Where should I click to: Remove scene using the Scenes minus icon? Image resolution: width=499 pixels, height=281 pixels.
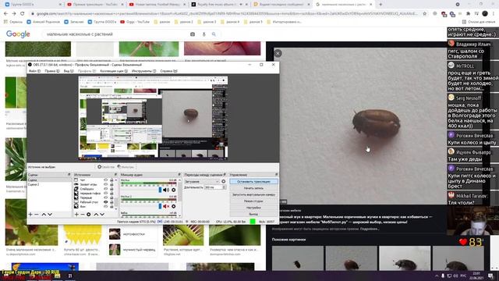click(37, 215)
